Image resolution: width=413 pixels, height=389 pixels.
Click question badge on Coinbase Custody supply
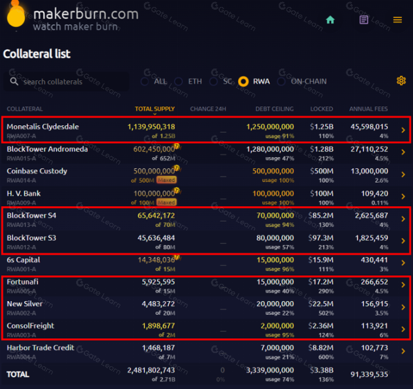[176, 168]
